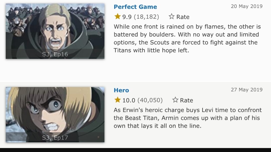Click the 10.0 rating score
The width and height of the screenshot is (271, 152).
coord(129,100)
